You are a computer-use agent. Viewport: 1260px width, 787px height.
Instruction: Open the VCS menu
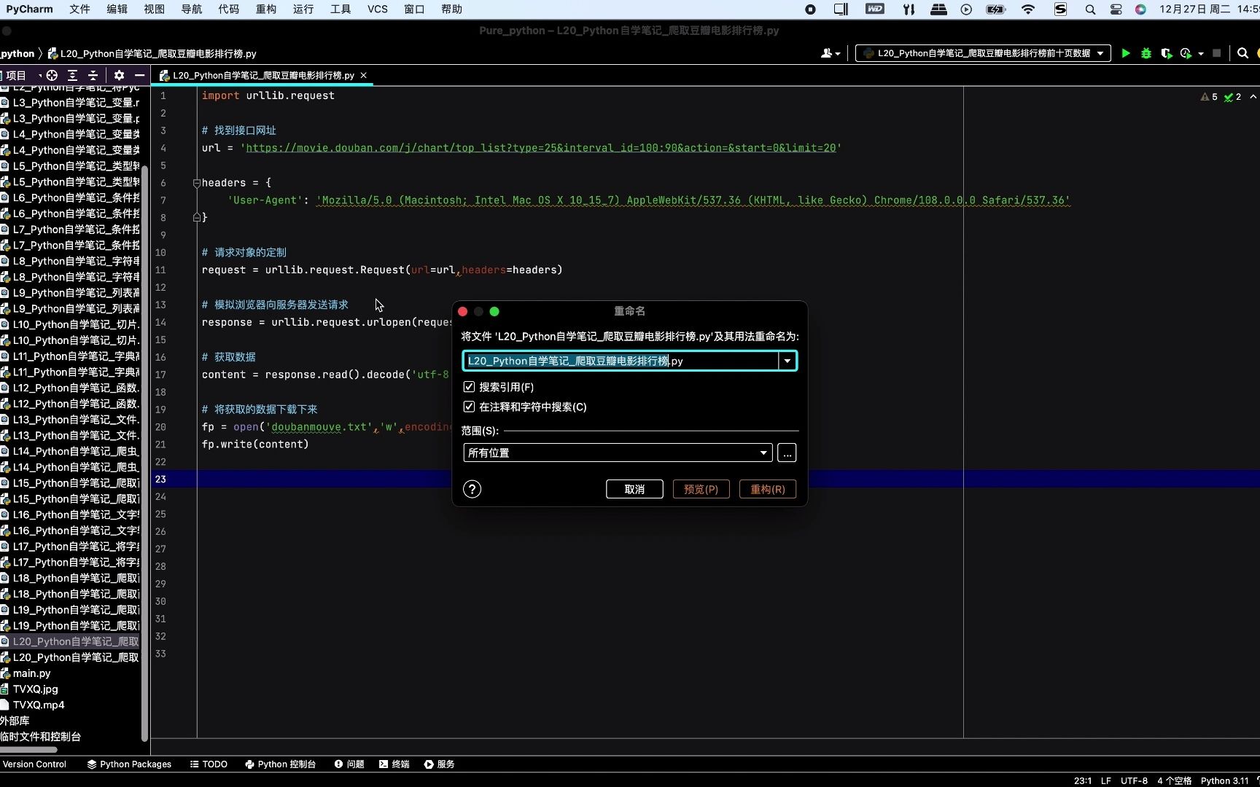click(378, 9)
